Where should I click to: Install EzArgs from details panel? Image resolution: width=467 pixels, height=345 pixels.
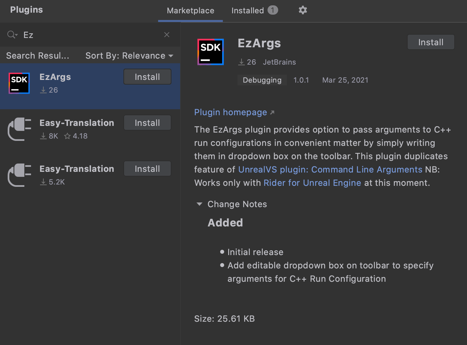click(x=431, y=42)
